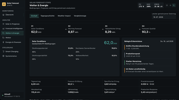Select step 01 Solar Conditions 62,0 value
Viewport: 179px width, 100px height.
[36, 32]
